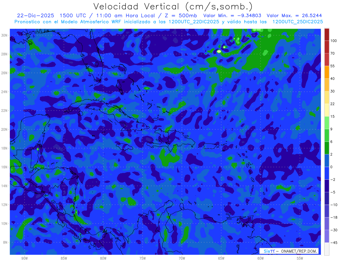Viewport: 340px width, 262px height.
Task: Click the 'SisTT - ONAMET/REP.DOM.' credit box
Action: click(x=289, y=251)
